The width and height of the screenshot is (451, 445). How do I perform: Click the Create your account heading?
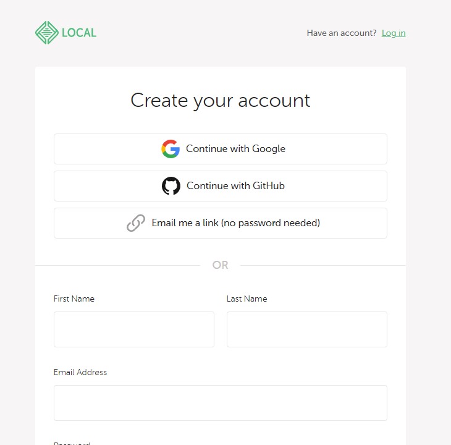221,100
